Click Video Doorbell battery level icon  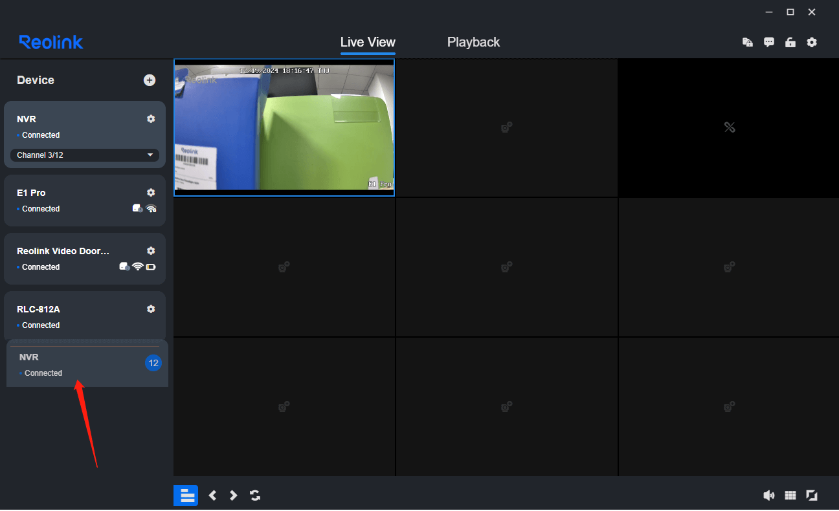151,266
